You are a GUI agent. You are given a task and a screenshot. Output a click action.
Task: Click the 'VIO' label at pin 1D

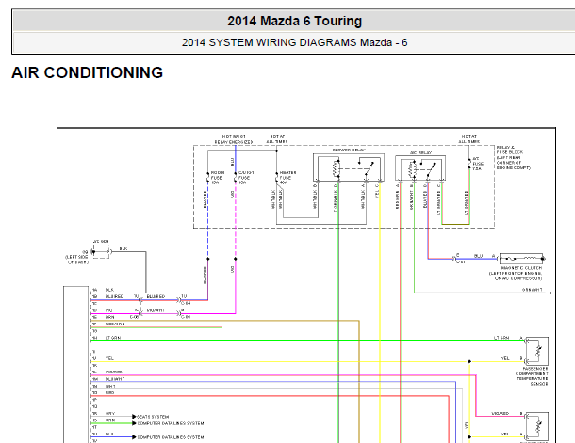(108, 310)
